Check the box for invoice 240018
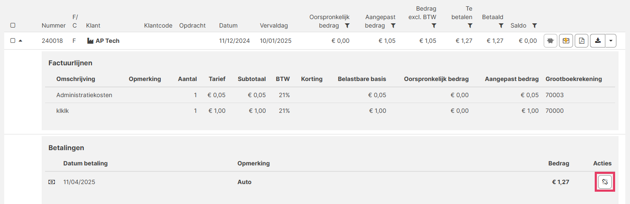Image resolution: width=630 pixels, height=204 pixels. click(13, 41)
